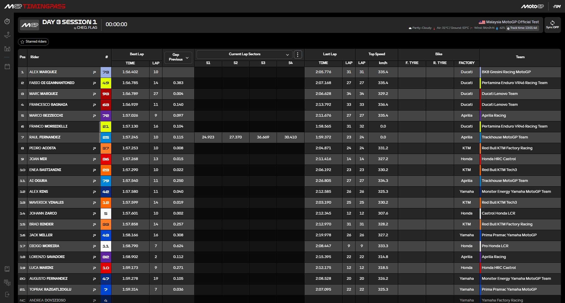Screen dimensions: 565x303
Task: Open the results chart icon in sidebar
Action: click(x=7, y=49)
